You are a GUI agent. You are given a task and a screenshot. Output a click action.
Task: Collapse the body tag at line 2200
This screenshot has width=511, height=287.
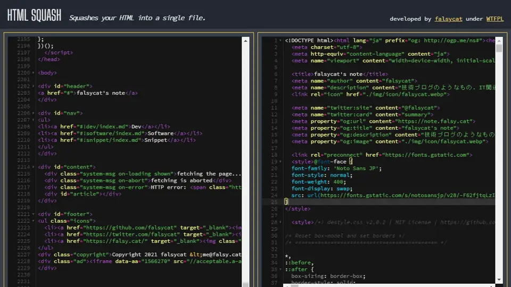(33, 73)
